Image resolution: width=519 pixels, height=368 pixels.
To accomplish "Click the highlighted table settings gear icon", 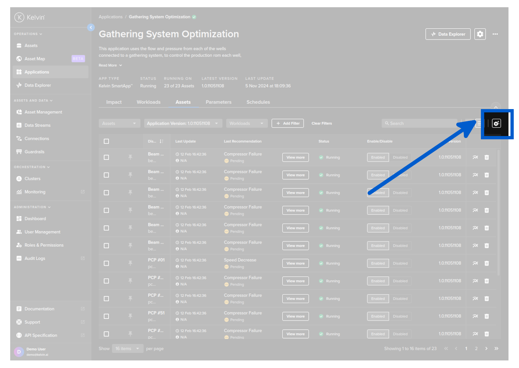I will point(496,124).
